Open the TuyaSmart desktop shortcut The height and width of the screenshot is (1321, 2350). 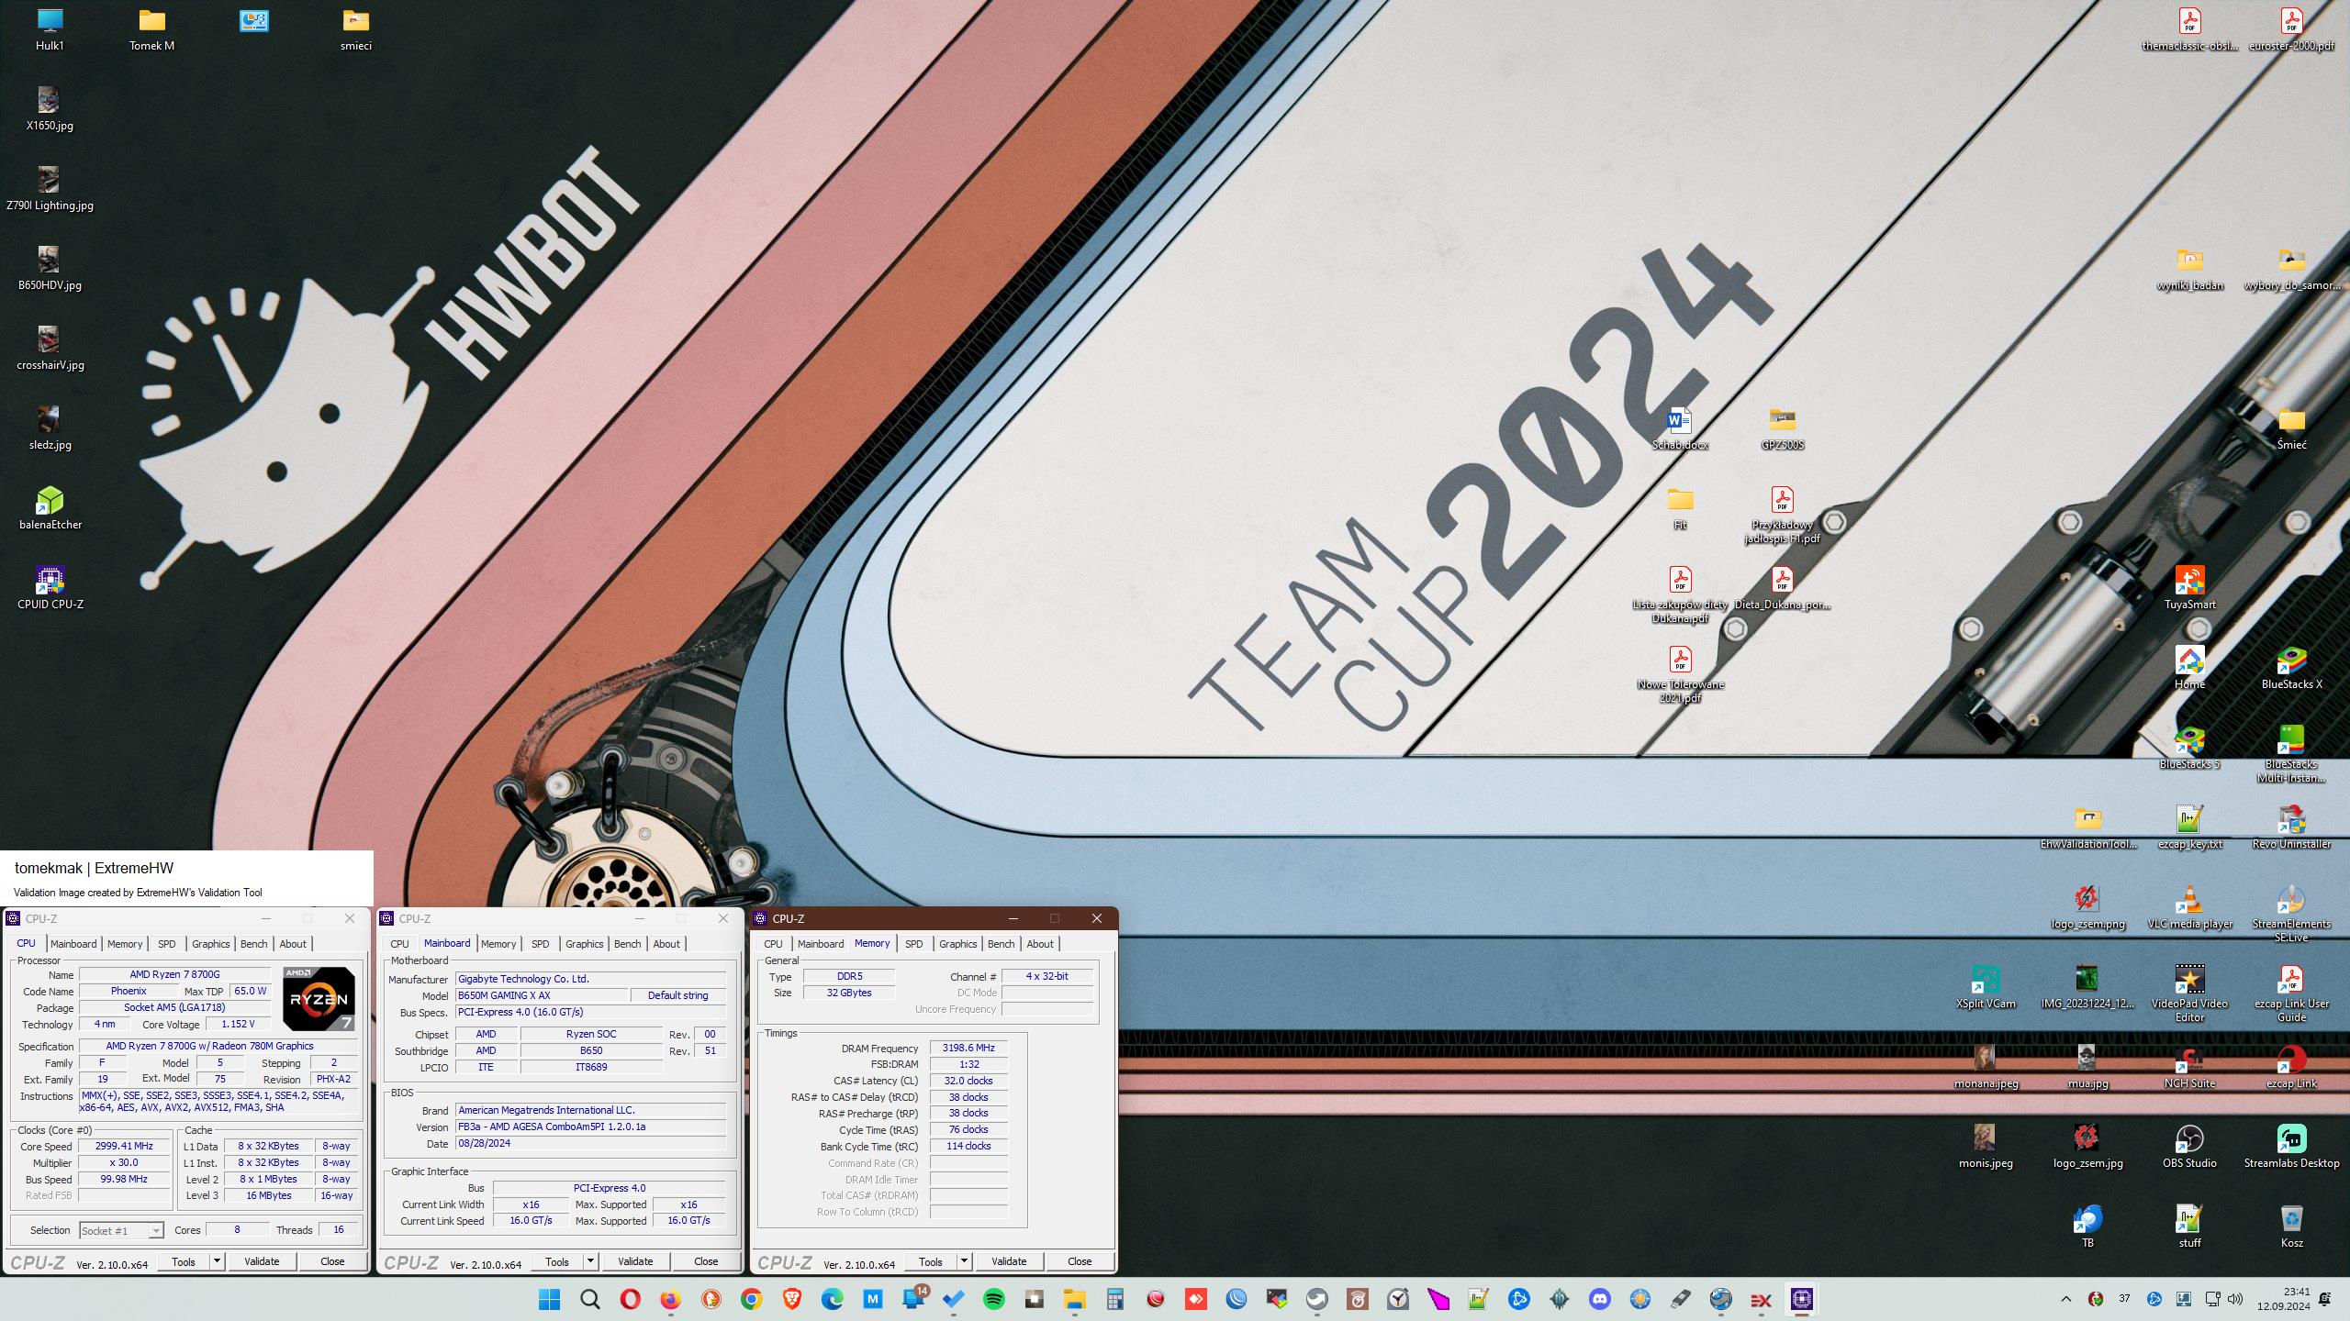(2189, 588)
